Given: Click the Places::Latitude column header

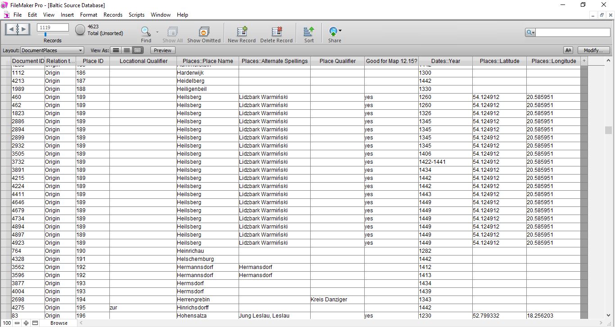Looking at the screenshot, I should pyautogui.click(x=499, y=61).
